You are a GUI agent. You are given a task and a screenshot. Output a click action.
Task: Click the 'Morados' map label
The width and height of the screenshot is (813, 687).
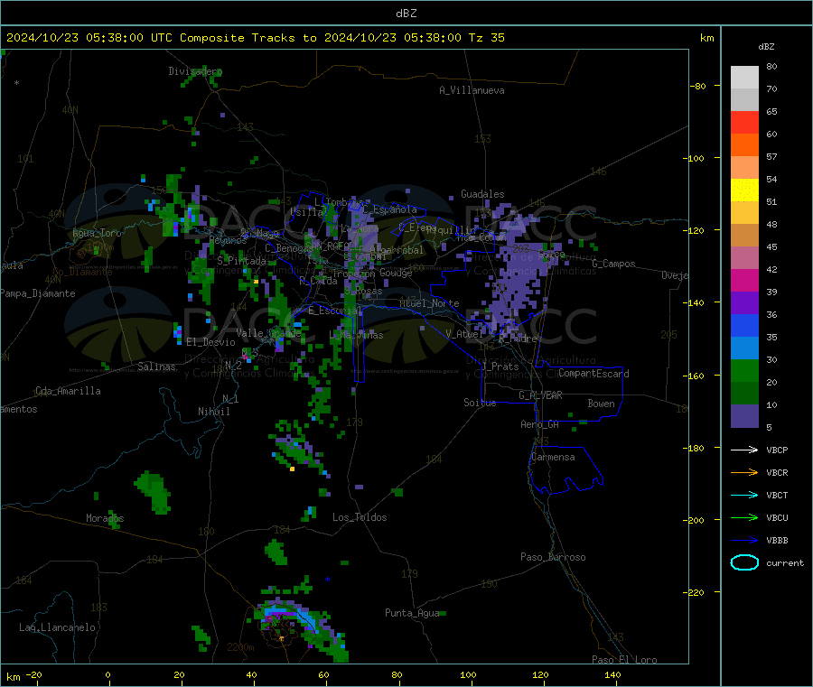click(x=105, y=518)
